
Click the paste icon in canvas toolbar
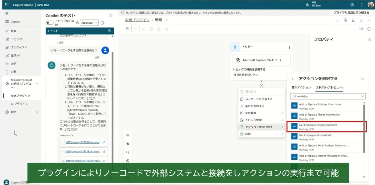159,29
